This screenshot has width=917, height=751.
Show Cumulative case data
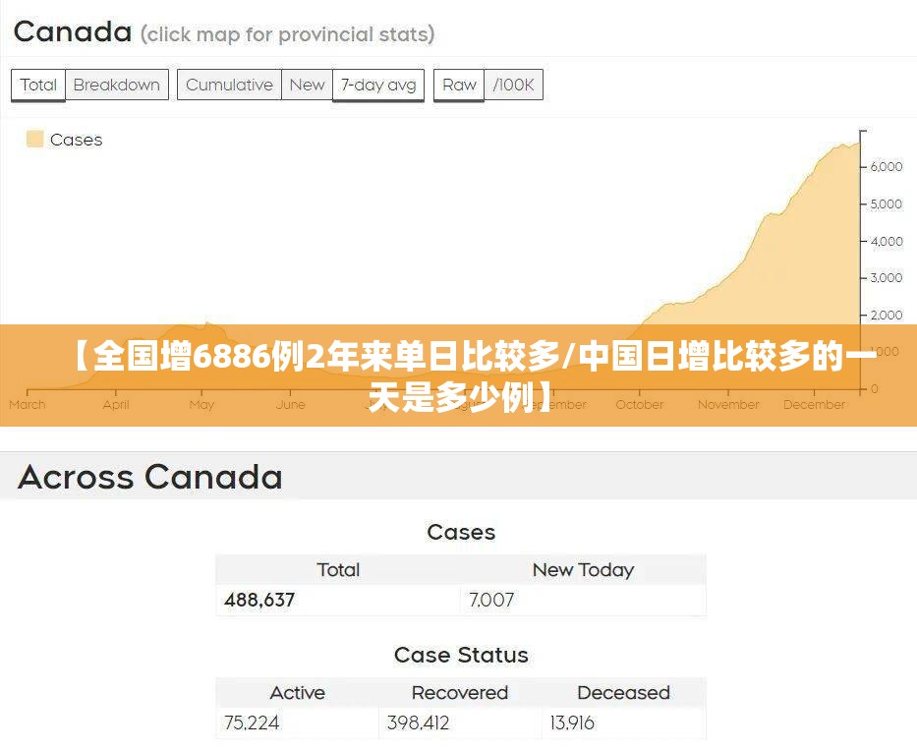point(229,85)
